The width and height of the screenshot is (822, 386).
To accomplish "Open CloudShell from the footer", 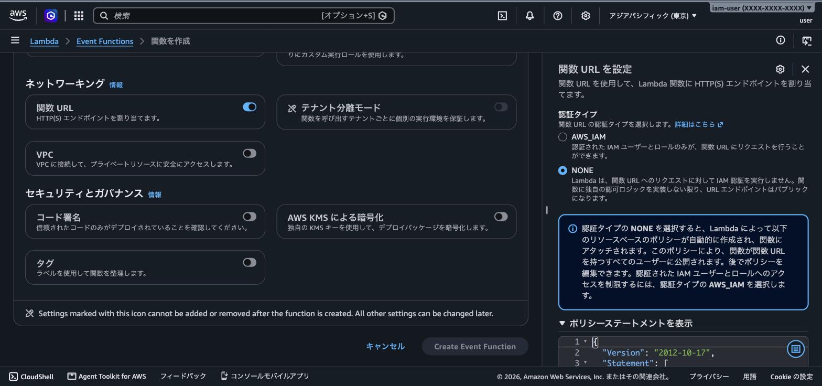I will pyautogui.click(x=31, y=376).
